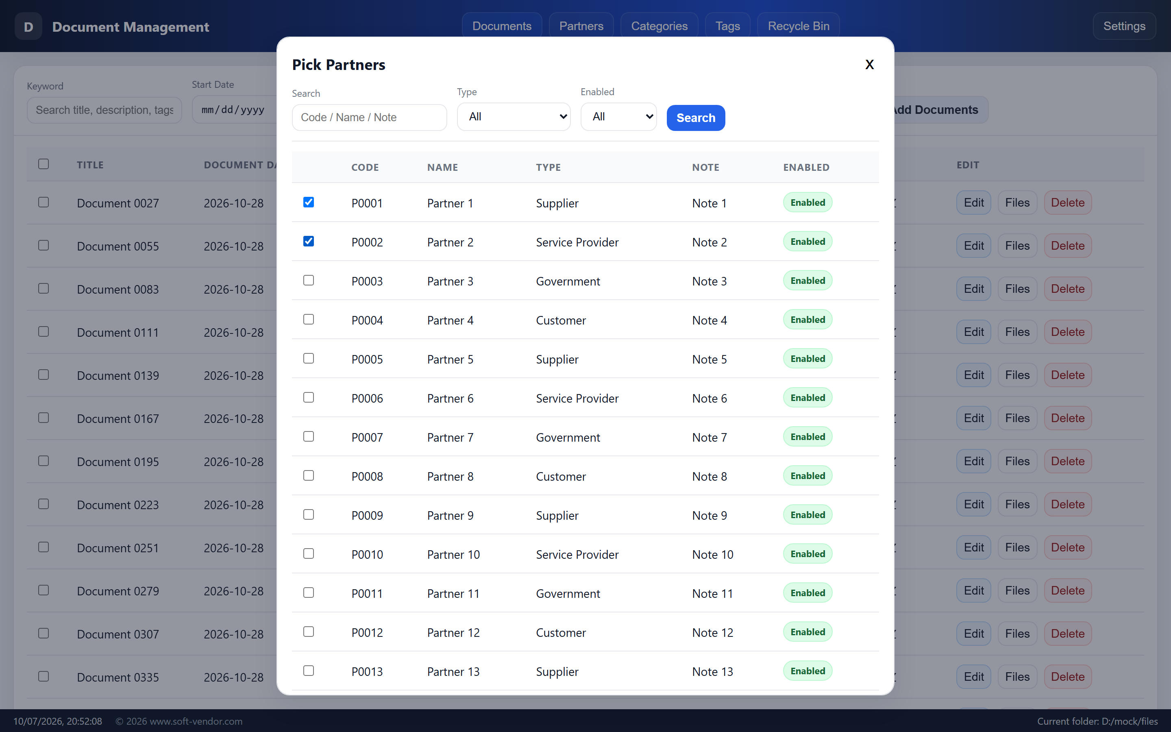The height and width of the screenshot is (732, 1171).
Task: Click the www.soft-vendor.com footer text
Action: click(x=196, y=721)
